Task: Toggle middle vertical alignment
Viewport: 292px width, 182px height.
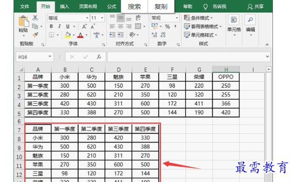Action: pyautogui.click(x=121, y=18)
